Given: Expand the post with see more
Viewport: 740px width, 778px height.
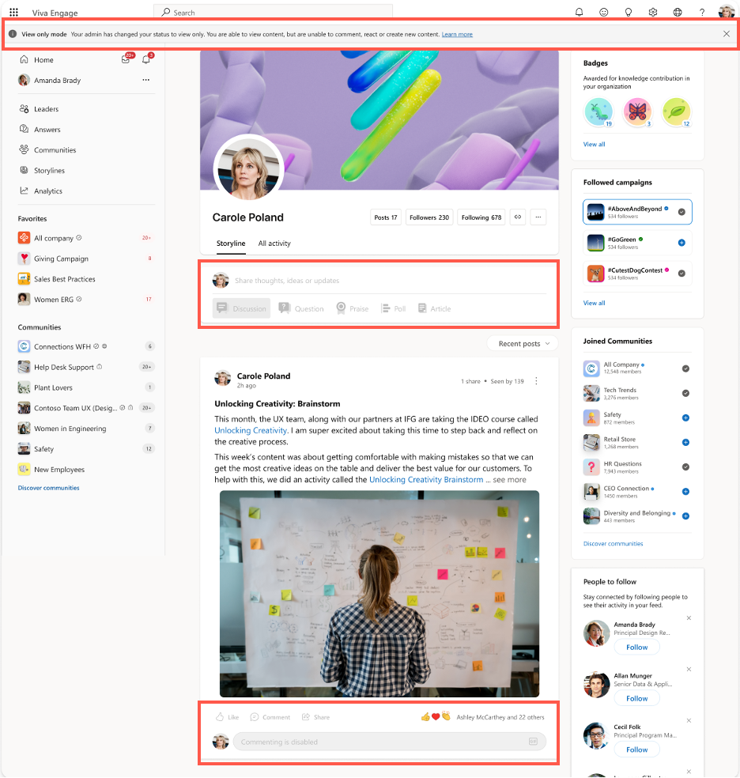Looking at the screenshot, I should [x=509, y=479].
